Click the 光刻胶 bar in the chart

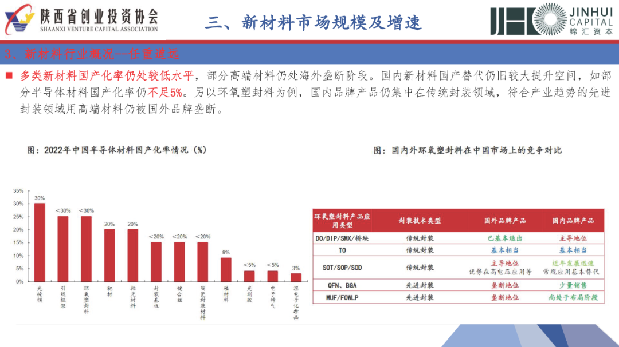(x=249, y=276)
